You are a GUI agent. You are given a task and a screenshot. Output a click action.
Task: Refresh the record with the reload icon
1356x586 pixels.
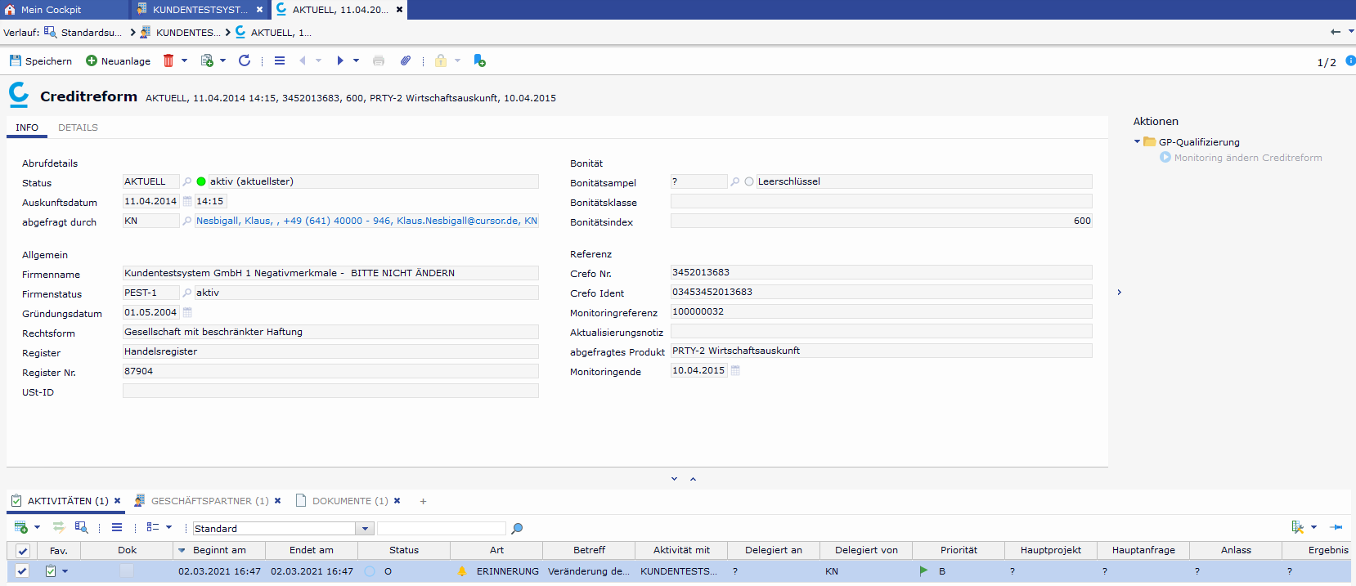click(x=244, y=60)
